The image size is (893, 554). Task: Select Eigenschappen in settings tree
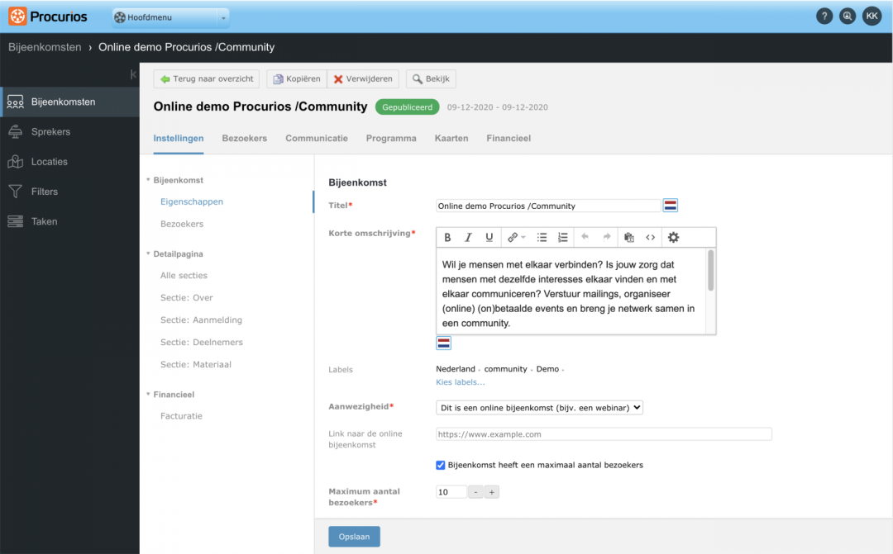pyautogui.click(x=192, y=201)
